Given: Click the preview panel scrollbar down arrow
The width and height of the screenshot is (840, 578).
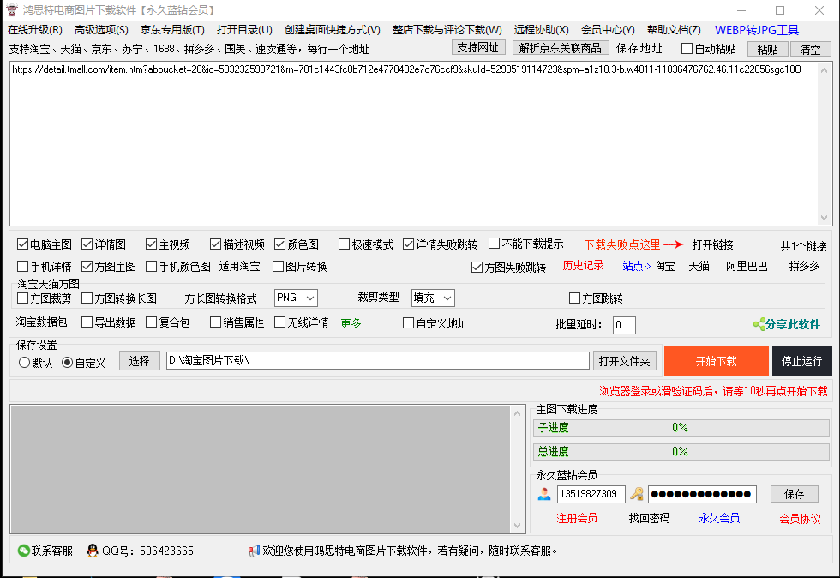Looking at the screenshot, I should tap(517, 525).
